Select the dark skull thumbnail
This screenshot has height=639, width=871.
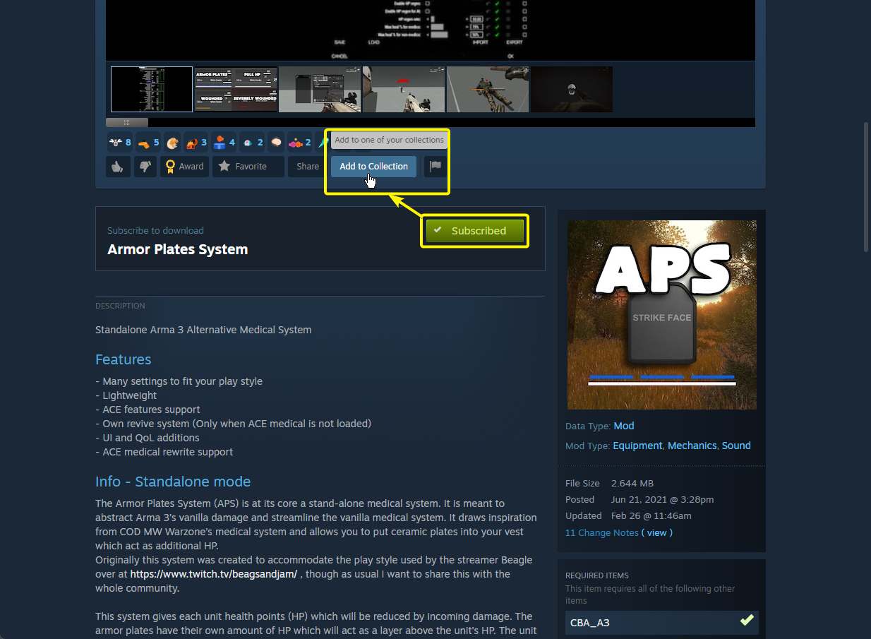point(572,89)
